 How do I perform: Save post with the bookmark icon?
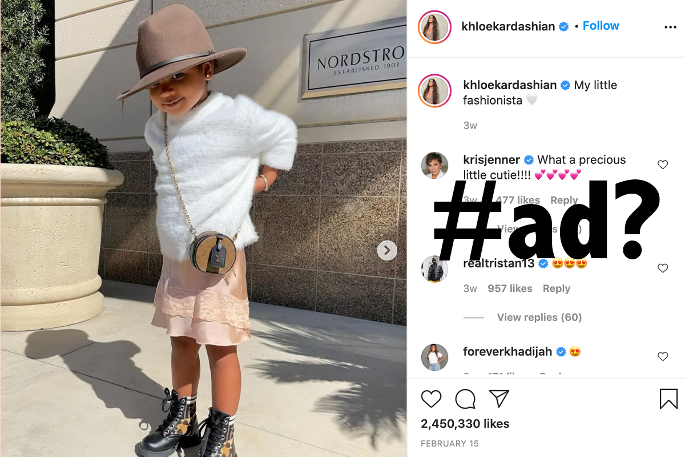[x=668, y=399]
